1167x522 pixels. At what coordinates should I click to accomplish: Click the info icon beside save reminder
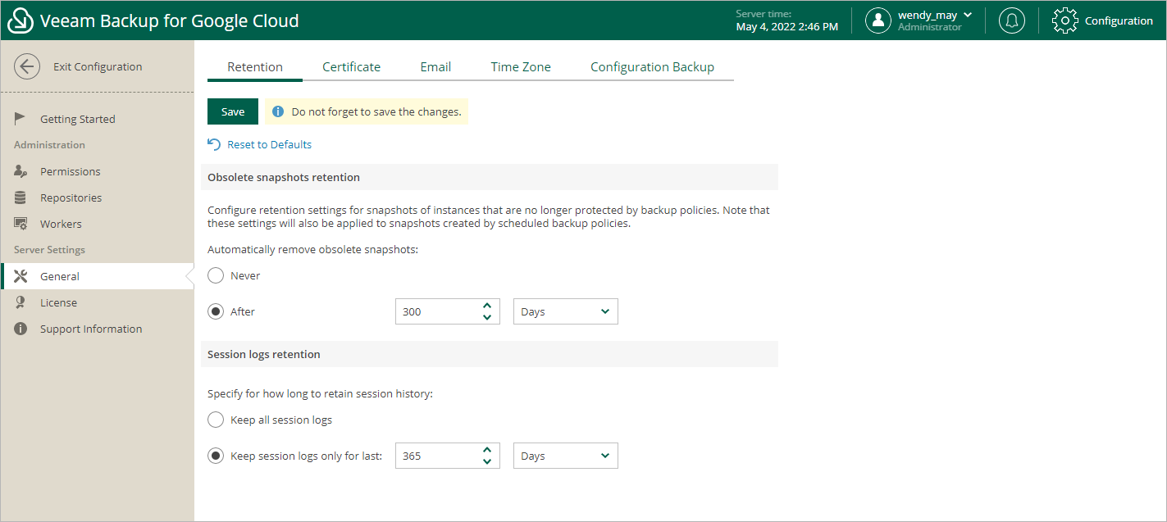coord(278,111)
